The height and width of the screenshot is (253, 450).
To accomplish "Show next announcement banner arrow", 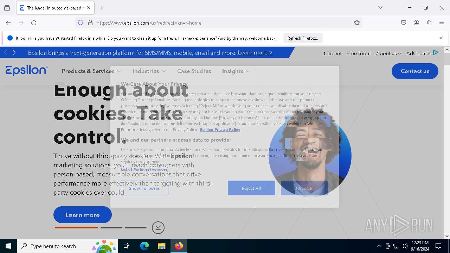I will click(14, 53).
